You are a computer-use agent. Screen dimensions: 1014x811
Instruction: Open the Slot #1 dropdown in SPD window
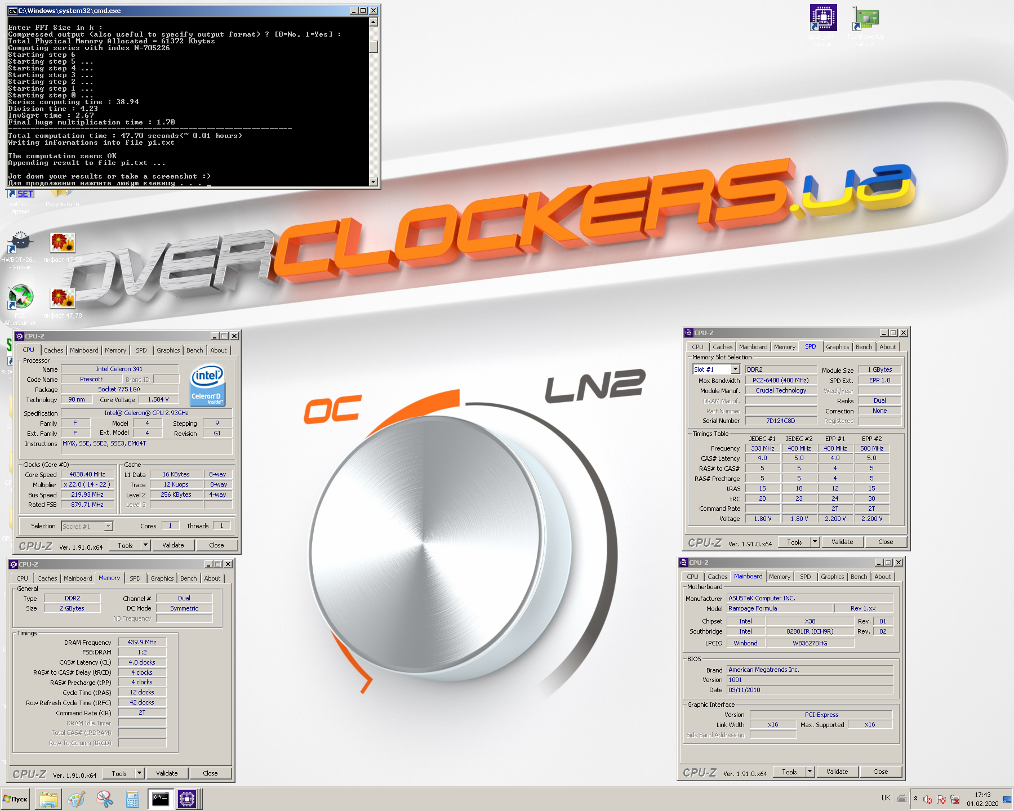(735, 369)
